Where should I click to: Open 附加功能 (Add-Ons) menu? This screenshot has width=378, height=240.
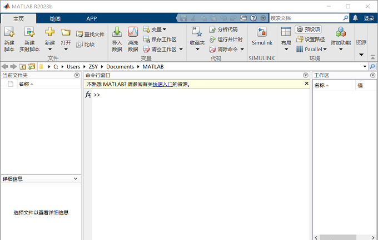[341, 39]
